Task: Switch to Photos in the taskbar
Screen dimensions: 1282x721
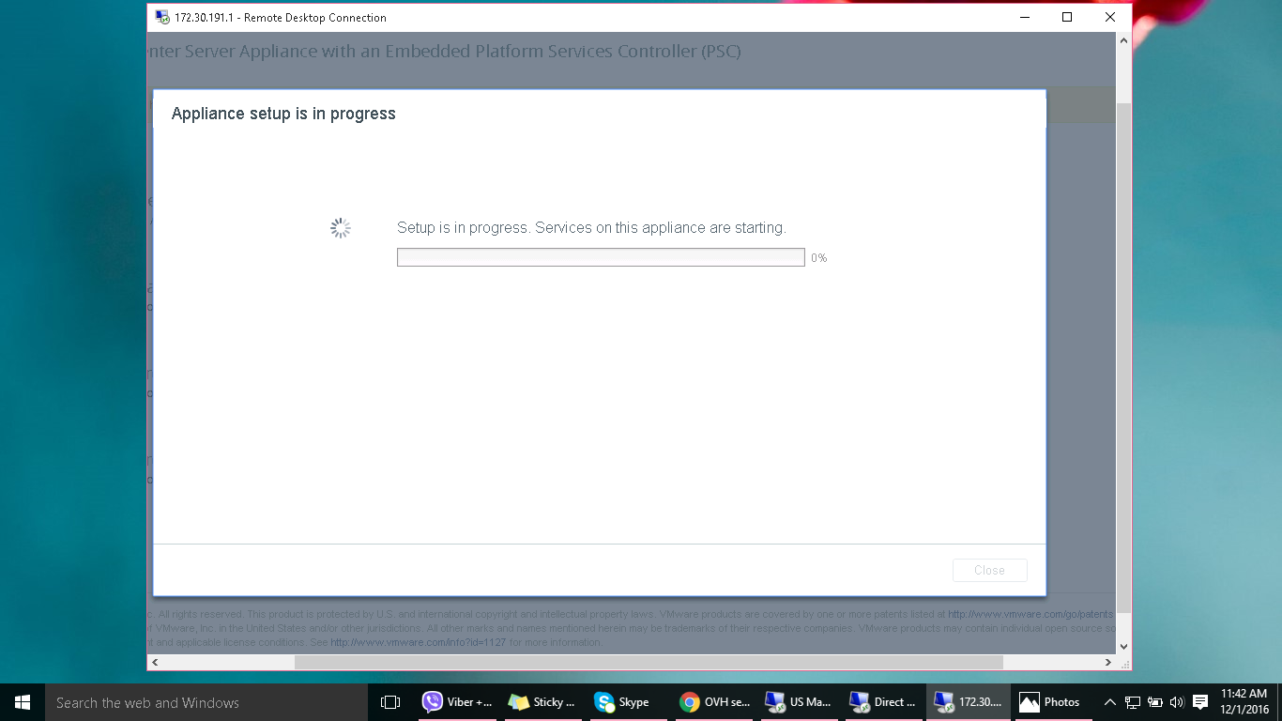Action: 1052,702
